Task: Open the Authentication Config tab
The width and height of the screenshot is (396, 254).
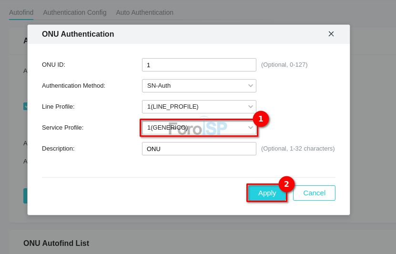Action: pos(75,12)
